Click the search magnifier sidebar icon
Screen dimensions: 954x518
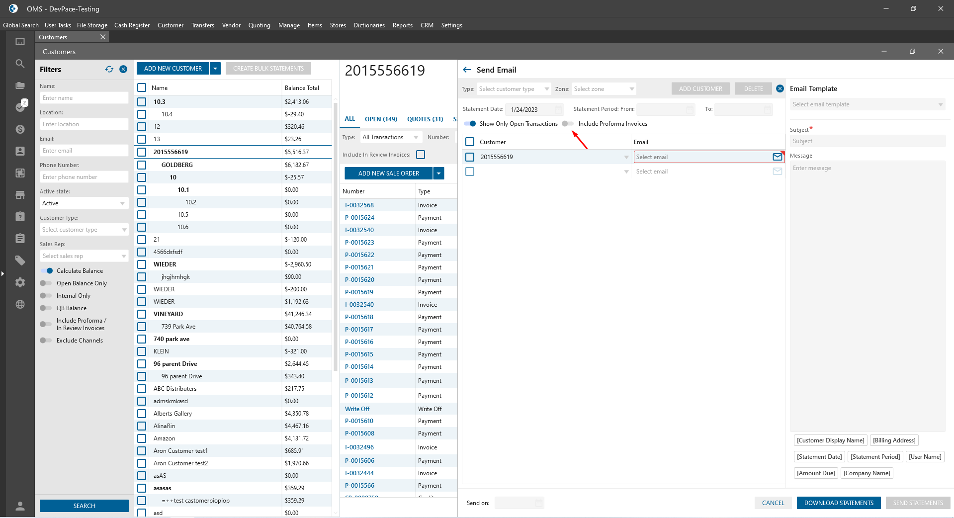pos(20,64)
